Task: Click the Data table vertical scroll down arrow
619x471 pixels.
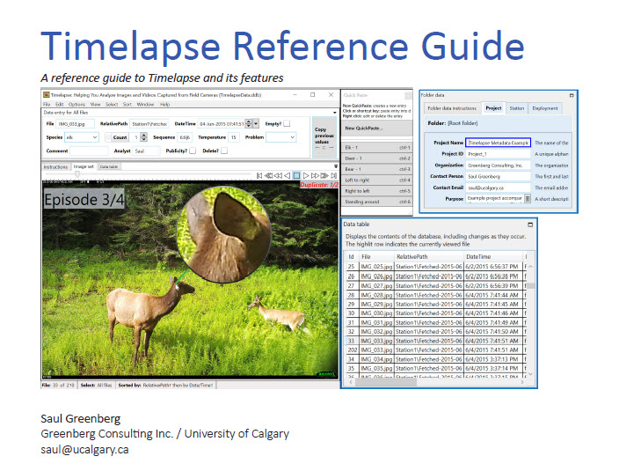Action: point(530,374)
